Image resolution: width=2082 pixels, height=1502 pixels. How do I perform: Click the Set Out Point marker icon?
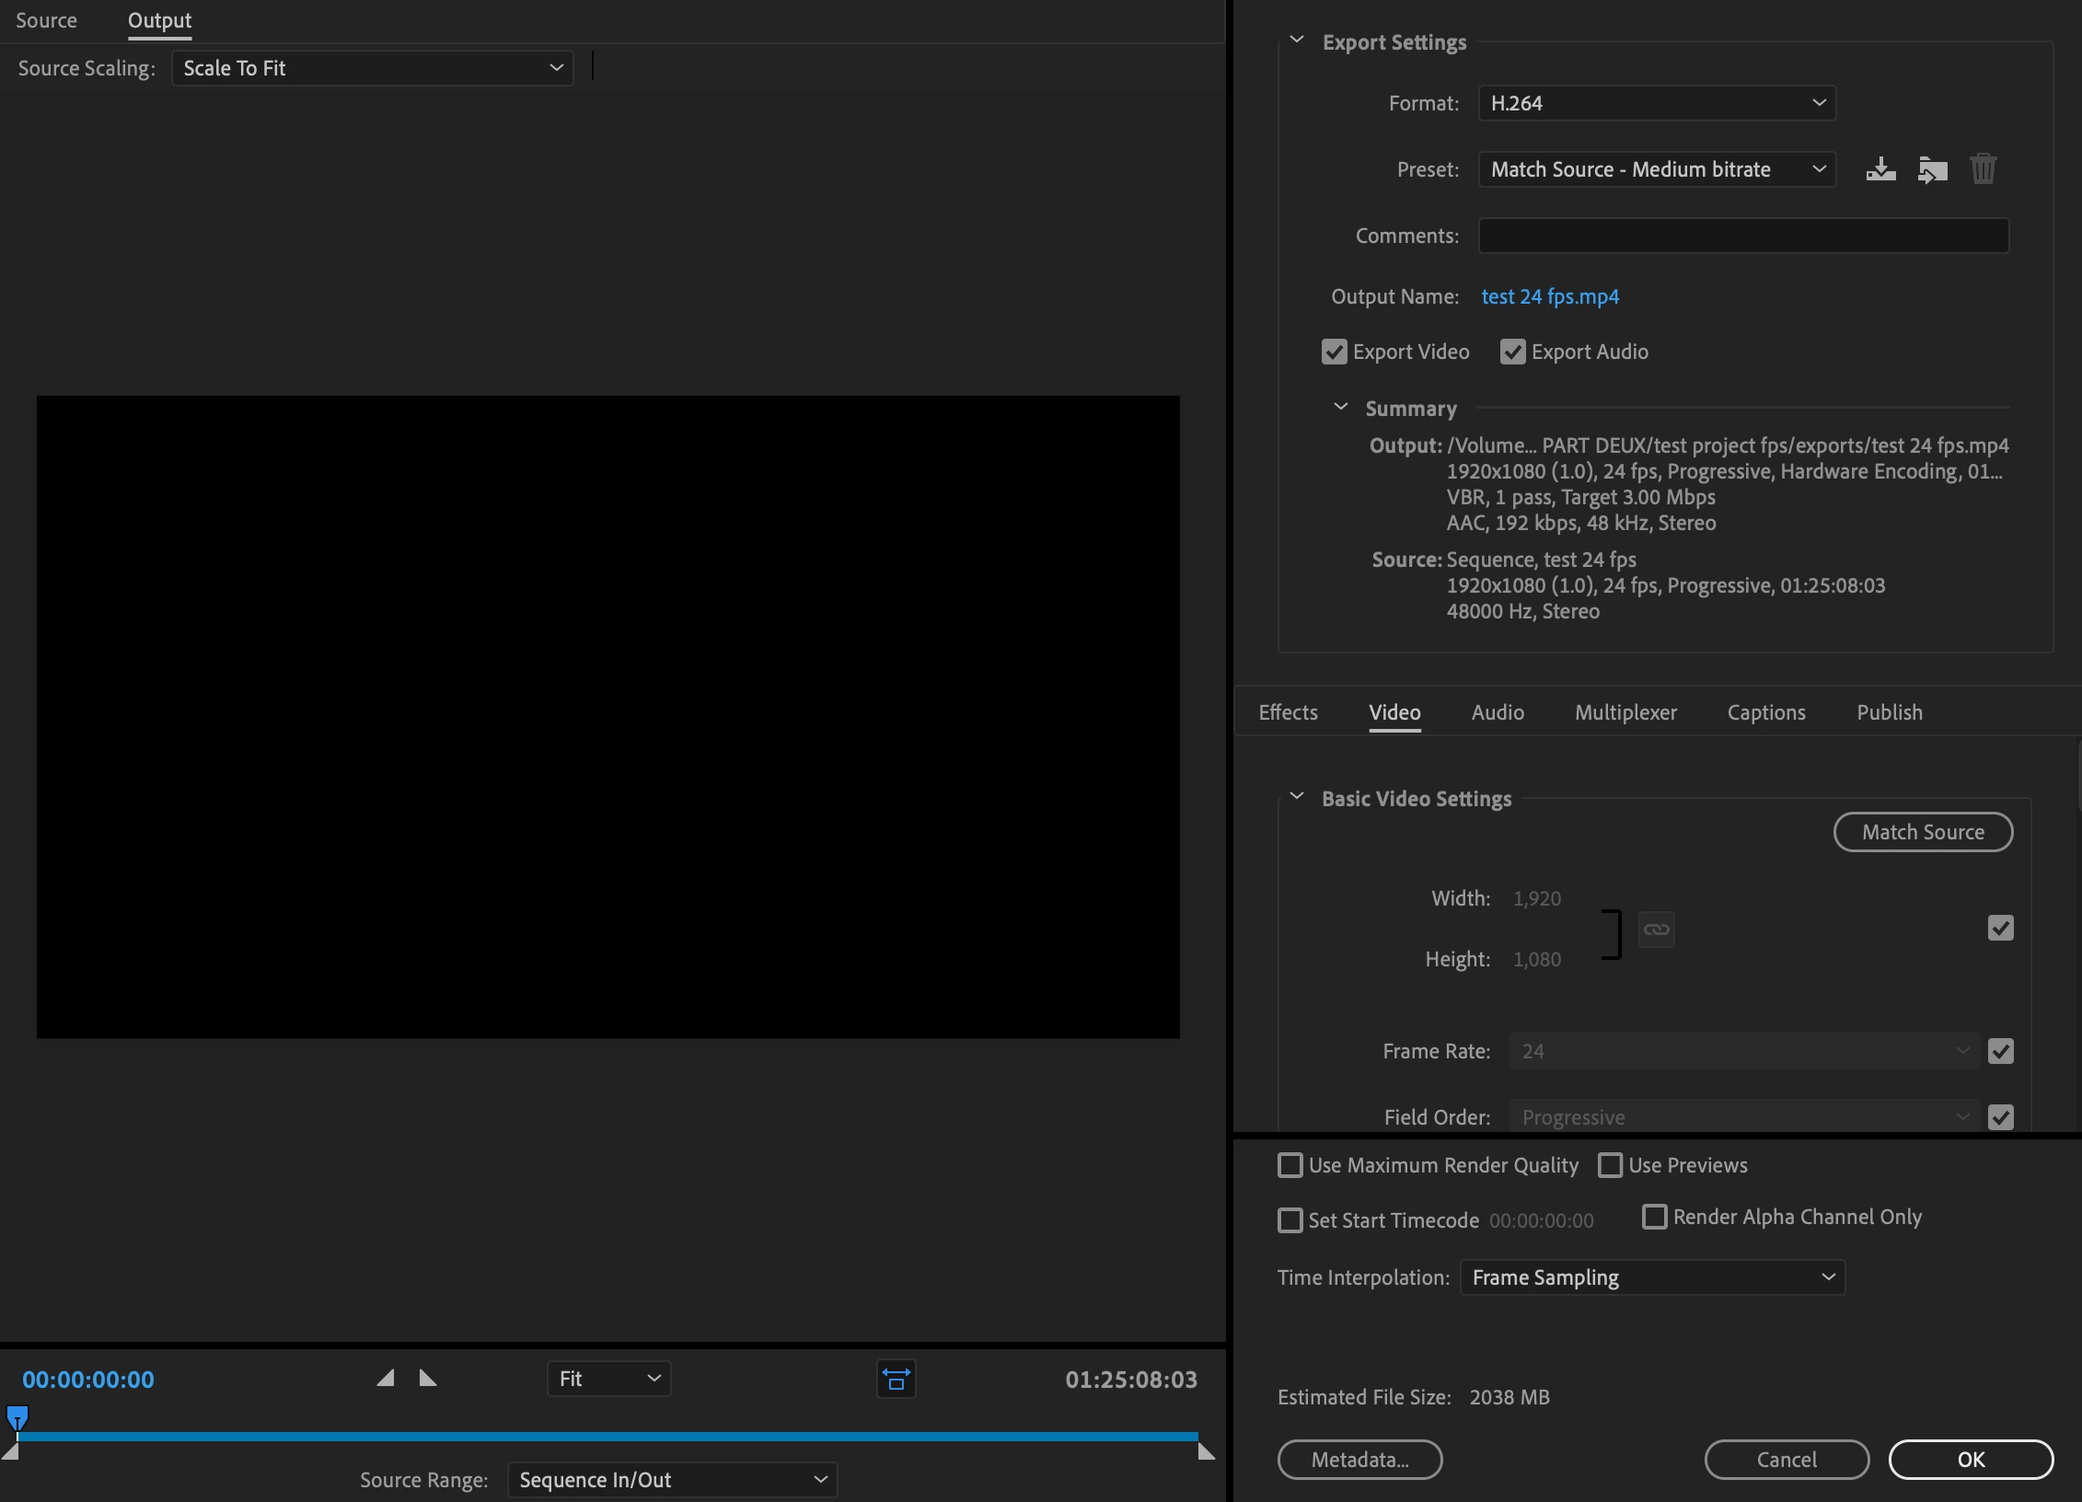click(x=428, y=1378)
